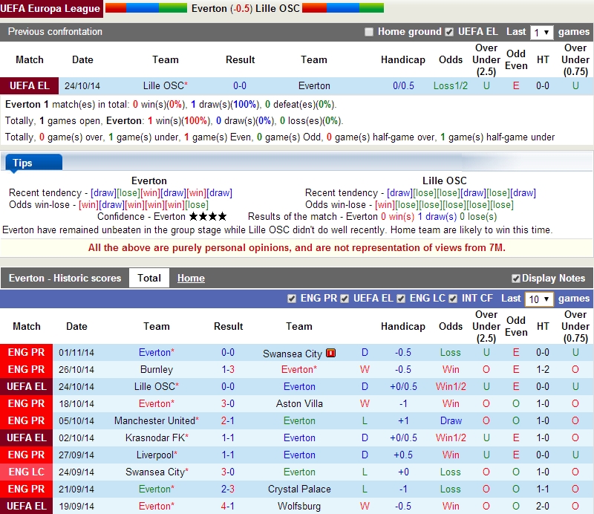Click the 1-2 half-time score
This screenshot has height=514, width=594.
[543, 369]
